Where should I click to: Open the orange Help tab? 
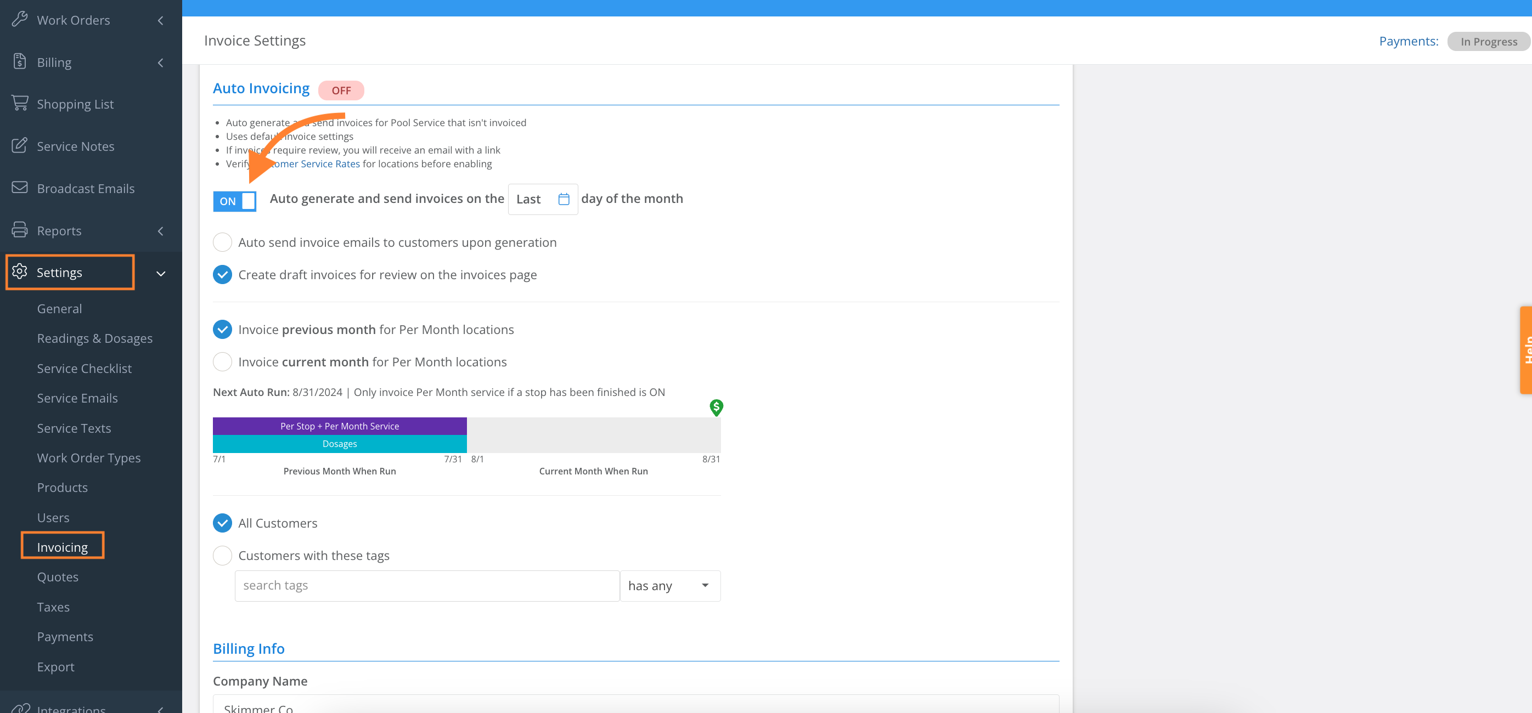click(1525, 350)
